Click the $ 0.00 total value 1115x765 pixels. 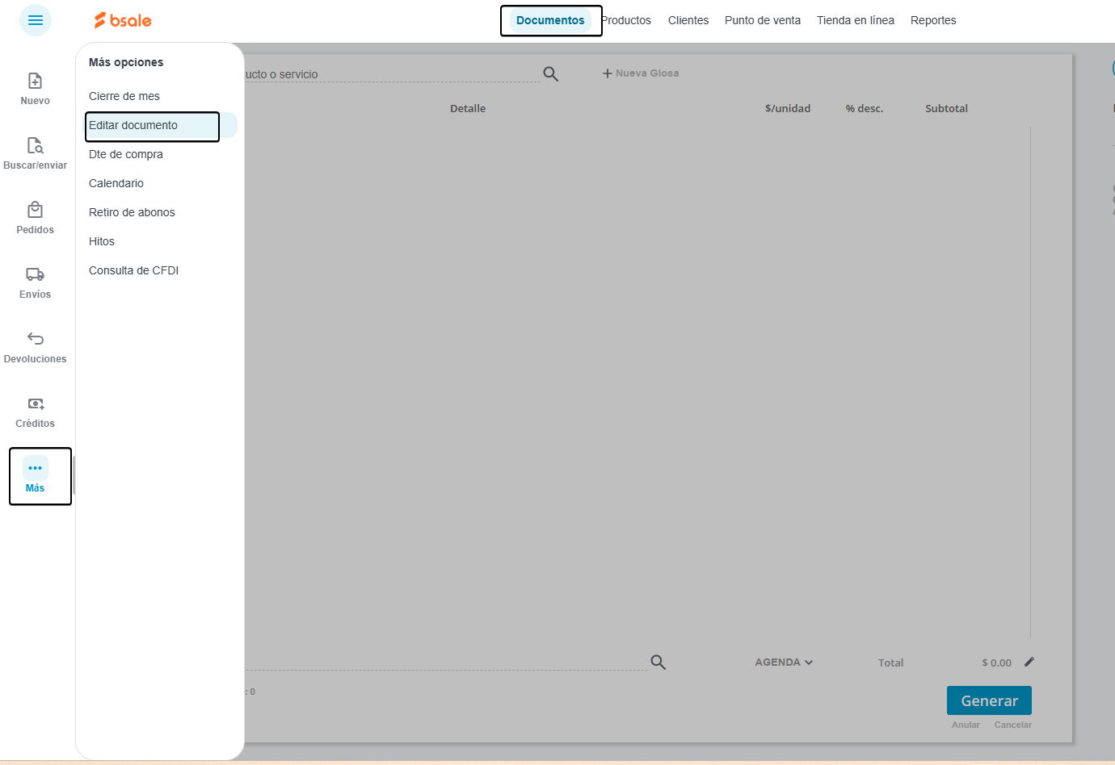click(x=996, y=663)
